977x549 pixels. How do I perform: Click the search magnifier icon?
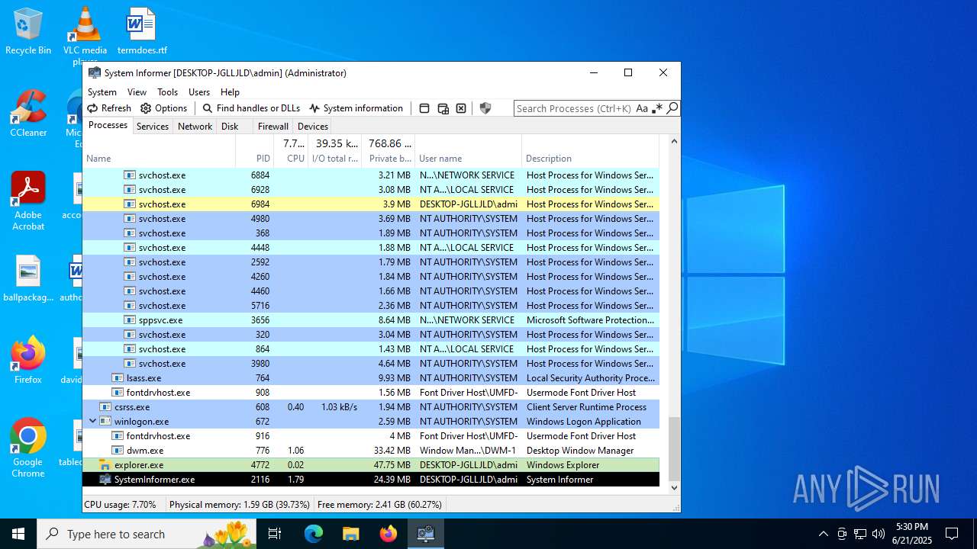pyautogui.click(x=672, y=108)
